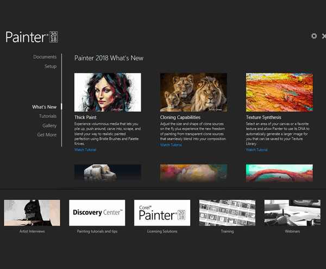Click the Texture Synthesis paint thumbnail
Screen dimensions: 326x269
pos(279,92)
